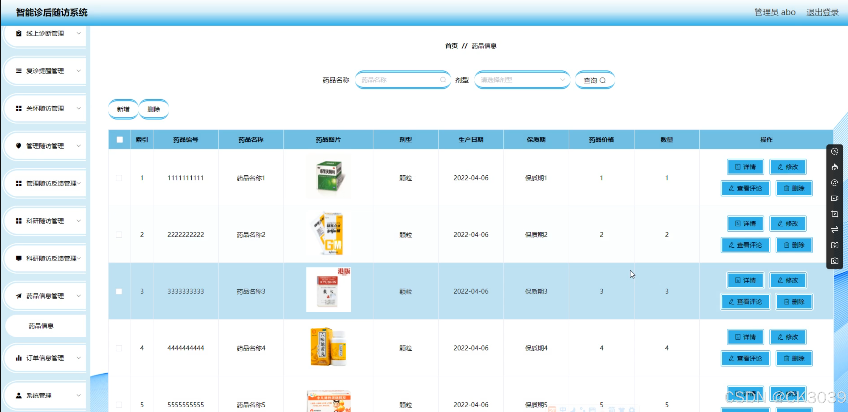
Task: Click the crop video icon in side toolbar
Action: pos(835,214)
